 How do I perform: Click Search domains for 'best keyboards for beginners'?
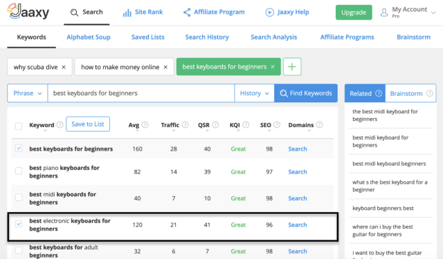coord(298,148)
